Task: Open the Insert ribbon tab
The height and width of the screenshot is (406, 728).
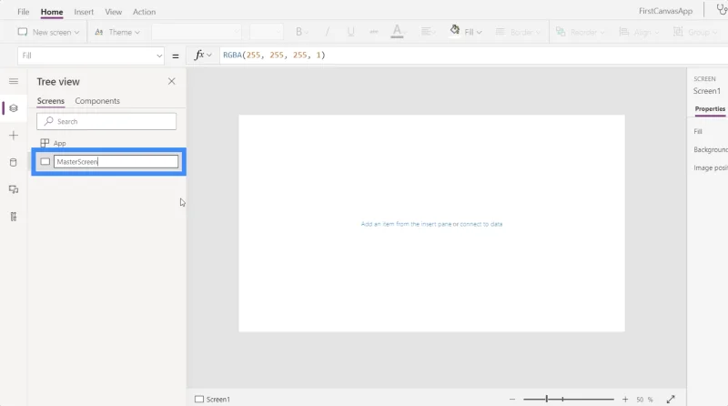Action: (84, 12)
